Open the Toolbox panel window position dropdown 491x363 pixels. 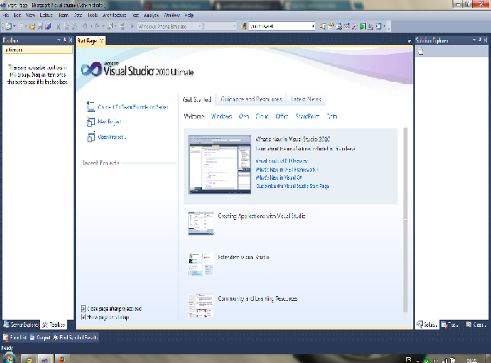(x=59, y=40)
